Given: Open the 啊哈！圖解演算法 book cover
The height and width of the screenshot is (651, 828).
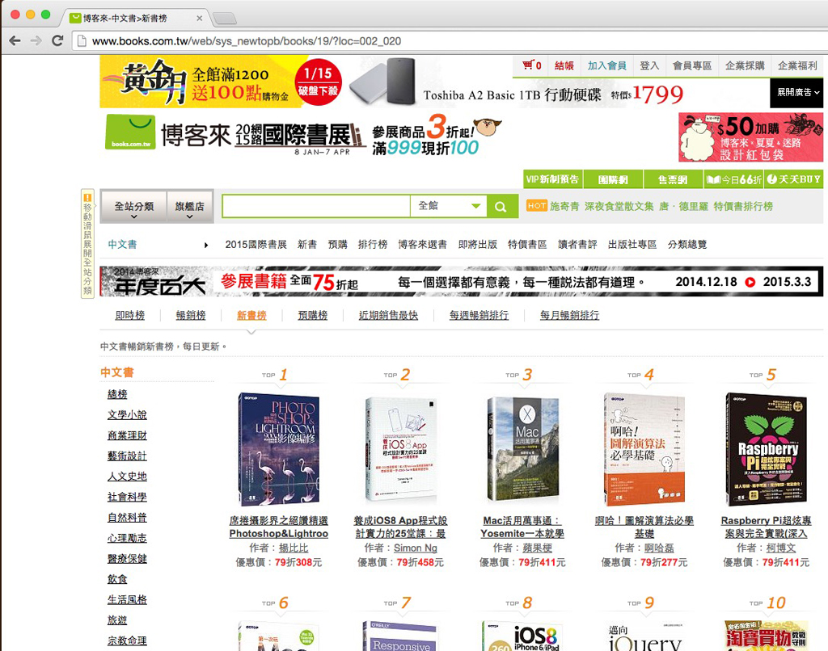Looking at the screenshot, I should (644, 449).
